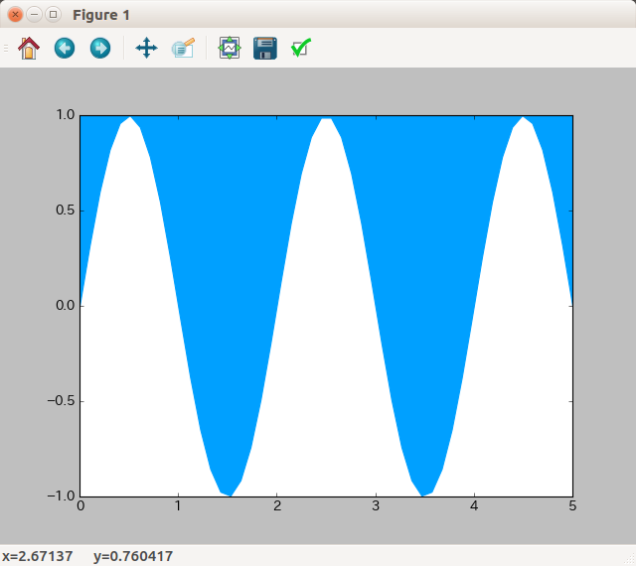Minimize the Figure 1 window

click(34, 15)
